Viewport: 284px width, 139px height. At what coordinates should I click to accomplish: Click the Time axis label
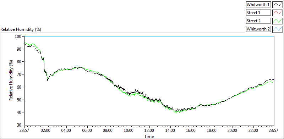point(149,136)
